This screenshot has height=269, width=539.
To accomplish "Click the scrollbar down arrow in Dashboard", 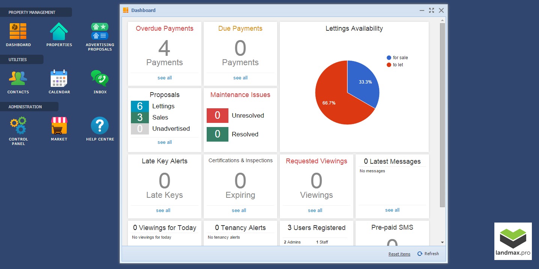I will pyautogui.click(x=442, y=242).
